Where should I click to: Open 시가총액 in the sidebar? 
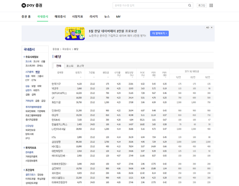[x=29, y=72]
